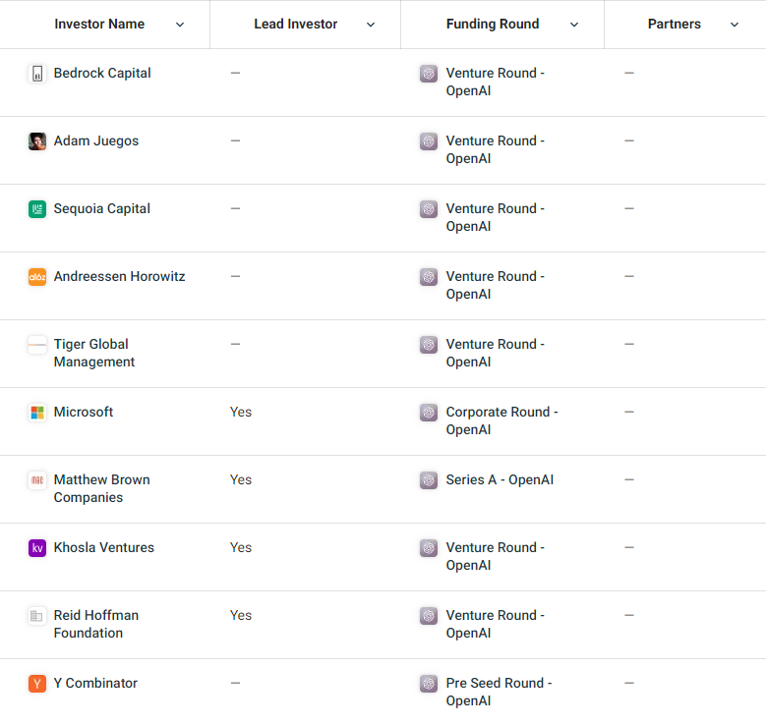Click the Tiger Global Management logo thumbnail
766x725 pixels.
click(37, 345)
